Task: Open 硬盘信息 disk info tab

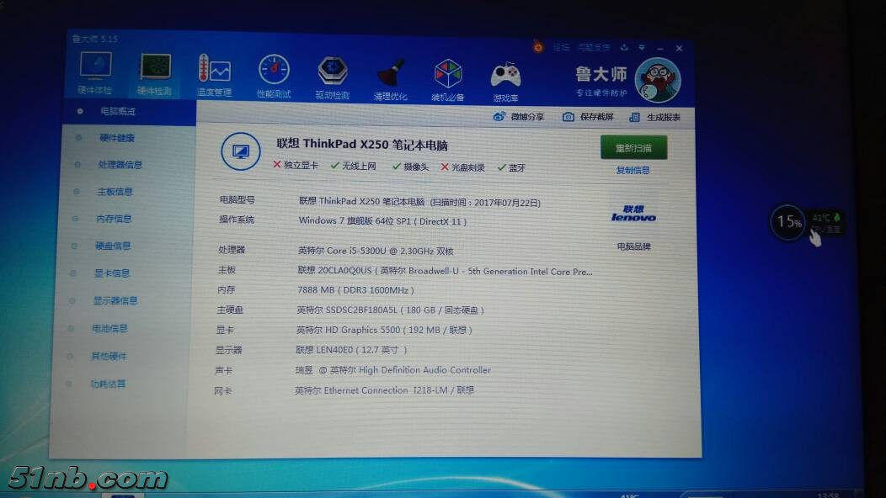Action: [113, 246]
